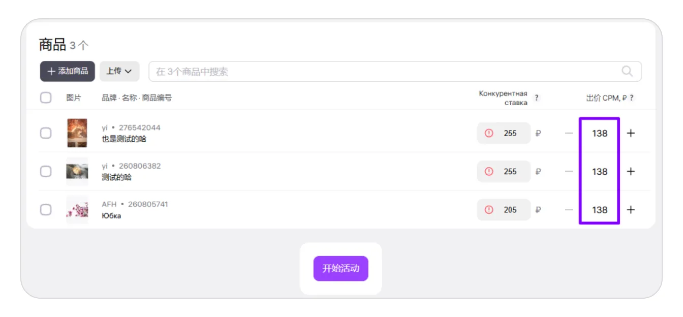This screenshot has width=683, height=317.
Task: Open thumbnail of Юбка product
Action: tap(77, 210)
